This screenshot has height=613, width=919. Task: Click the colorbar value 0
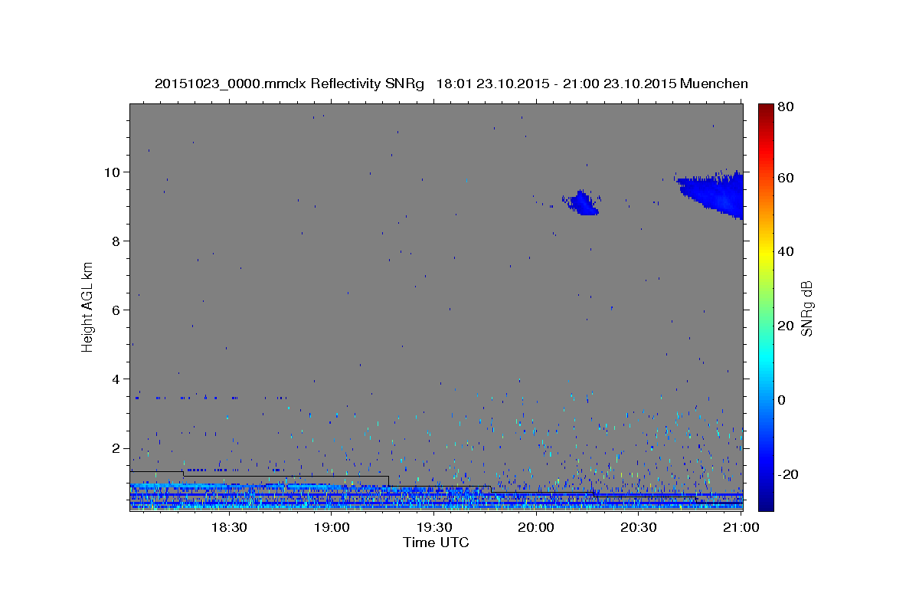coord(783,400)
